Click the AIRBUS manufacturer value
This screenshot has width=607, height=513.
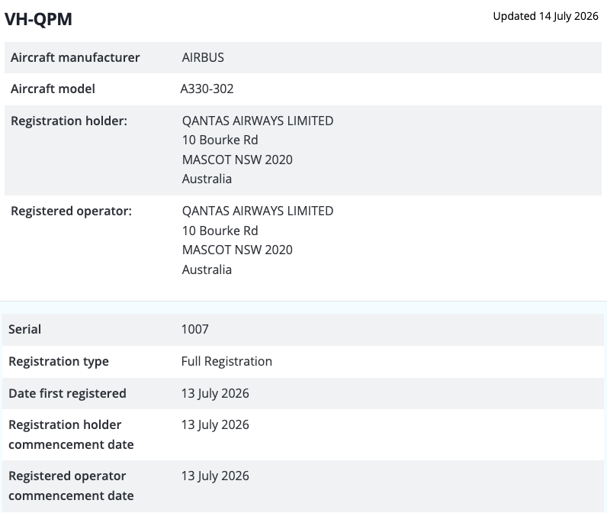point(203,57)
